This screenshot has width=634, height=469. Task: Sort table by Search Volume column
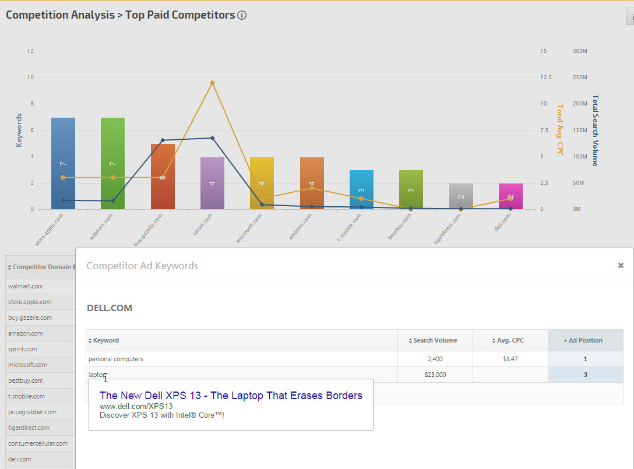(x=435, y=340)
